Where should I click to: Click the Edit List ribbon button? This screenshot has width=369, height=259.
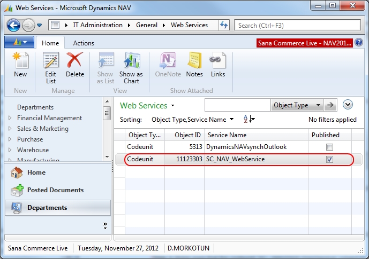click(51, 68)
